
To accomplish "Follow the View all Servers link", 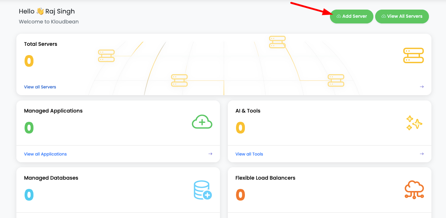I will (x=40, y=87).
